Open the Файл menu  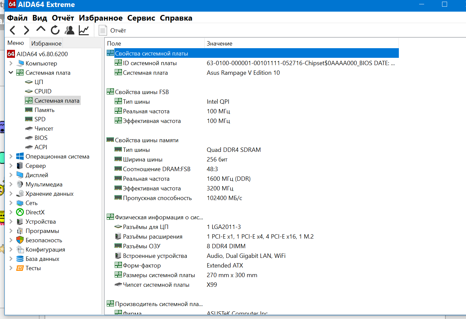[x=17, y=18]
